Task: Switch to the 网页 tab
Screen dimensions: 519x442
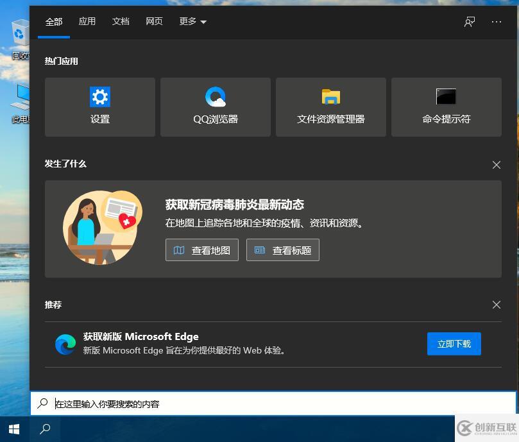Action: click(154, 22)
